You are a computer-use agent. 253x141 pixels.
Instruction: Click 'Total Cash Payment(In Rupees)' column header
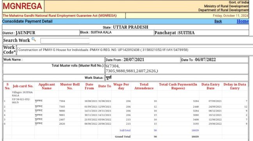tap(178, 86)
